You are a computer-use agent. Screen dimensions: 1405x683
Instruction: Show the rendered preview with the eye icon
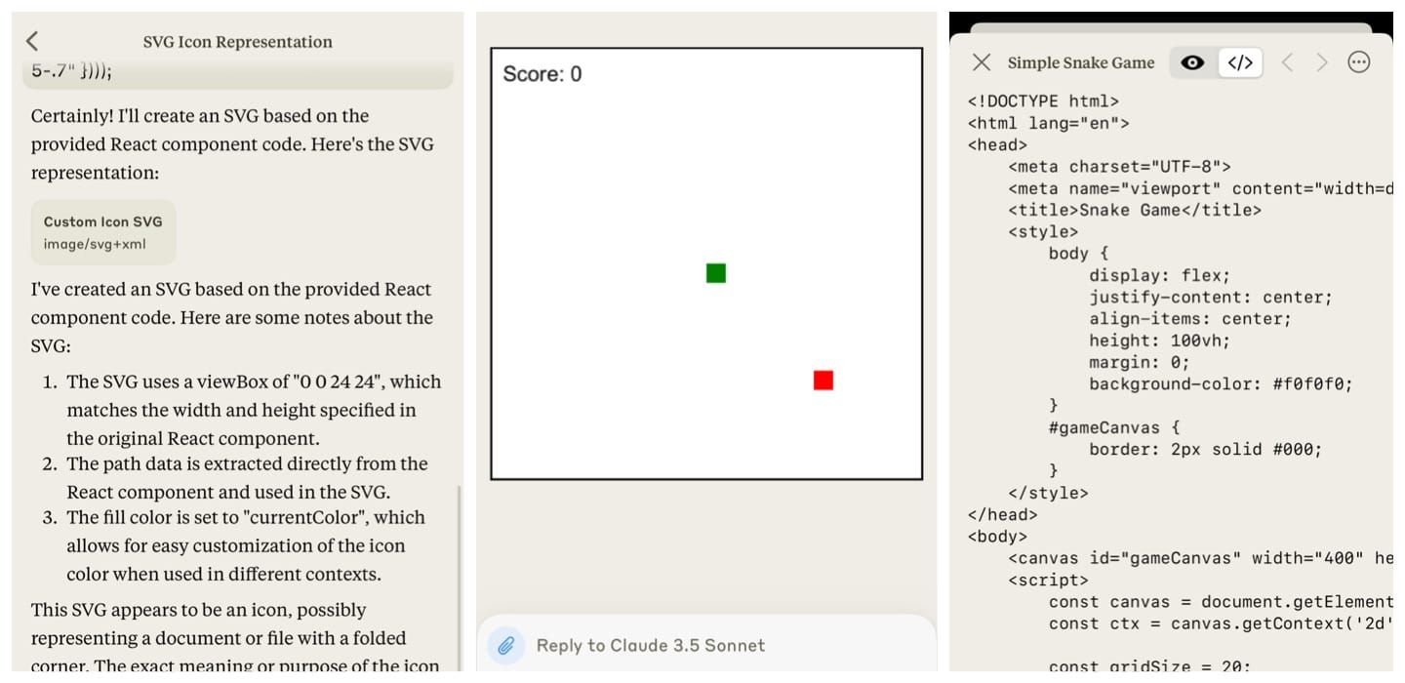[1191, 62]
